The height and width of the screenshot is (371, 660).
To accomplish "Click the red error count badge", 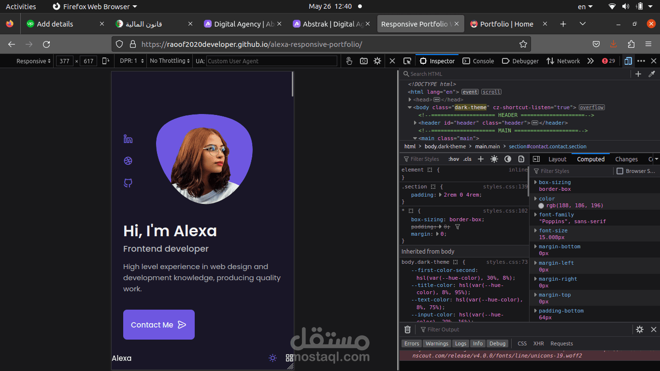I will [609, 61].
